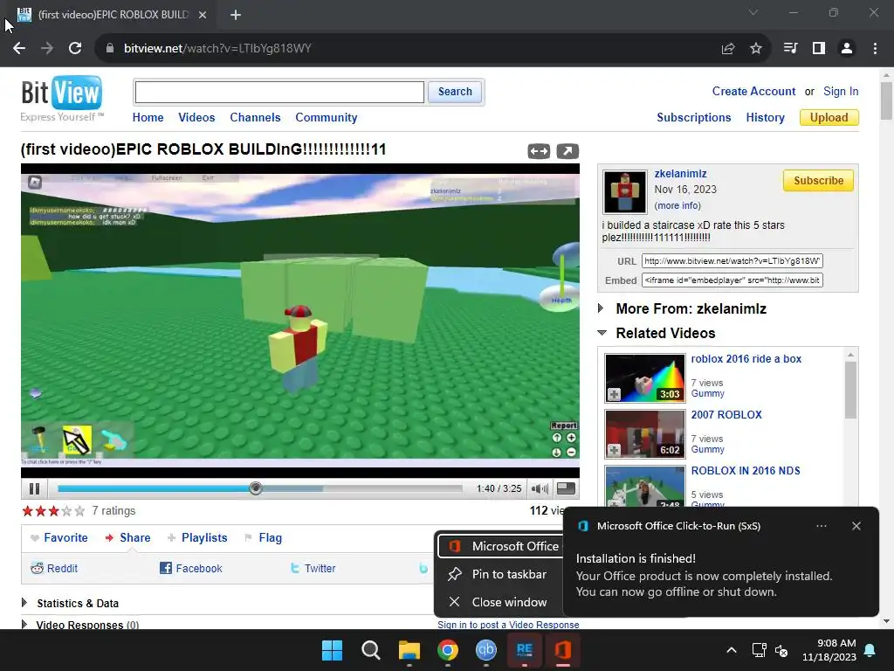
Task: Toggle the player size icon beside volume
Action: [x=566, y=488]
